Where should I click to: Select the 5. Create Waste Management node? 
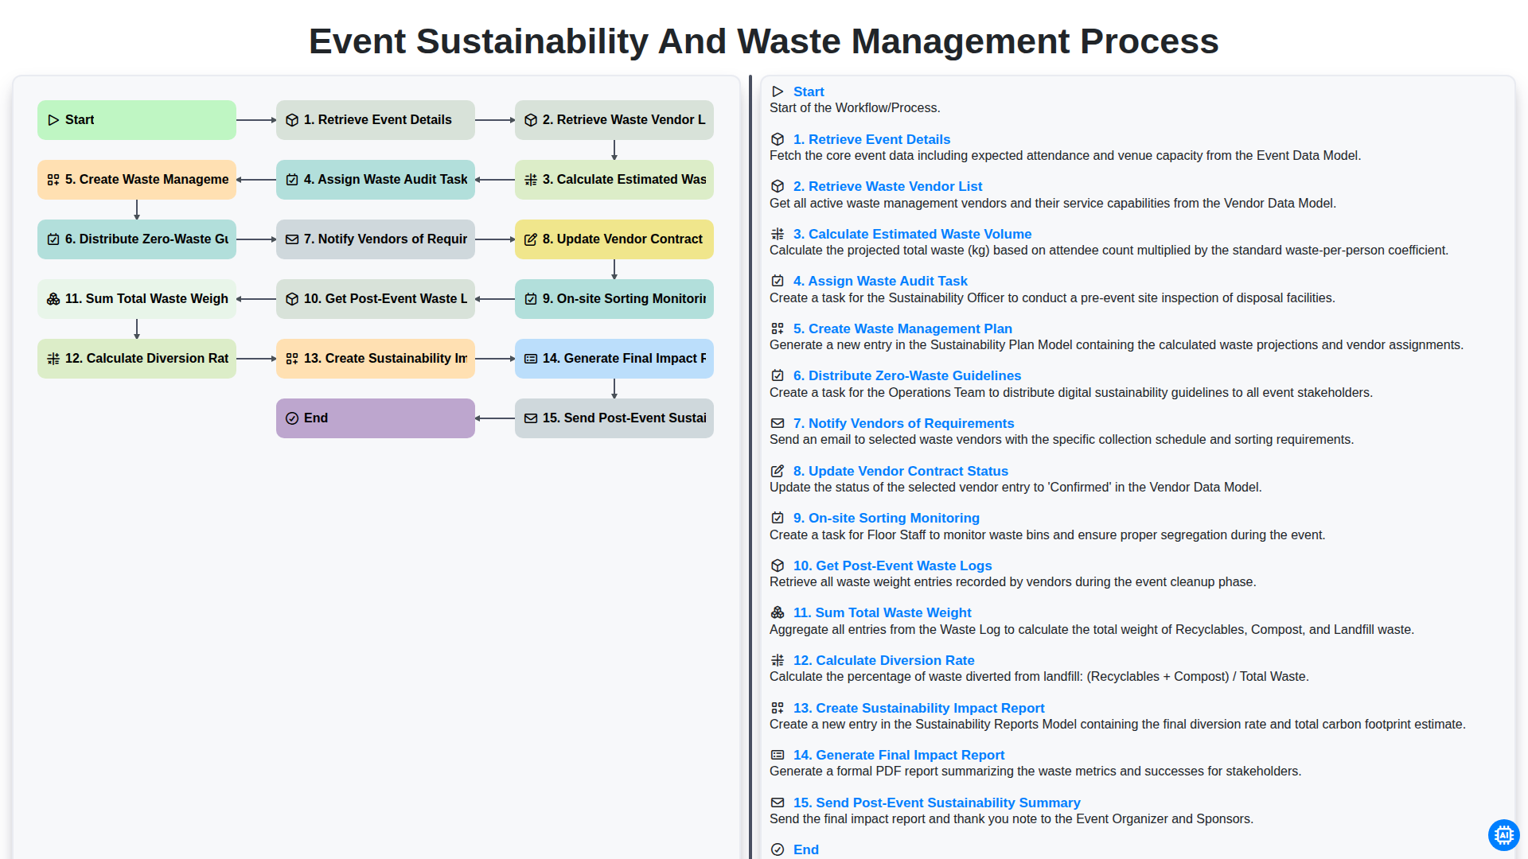click(137, 180)
